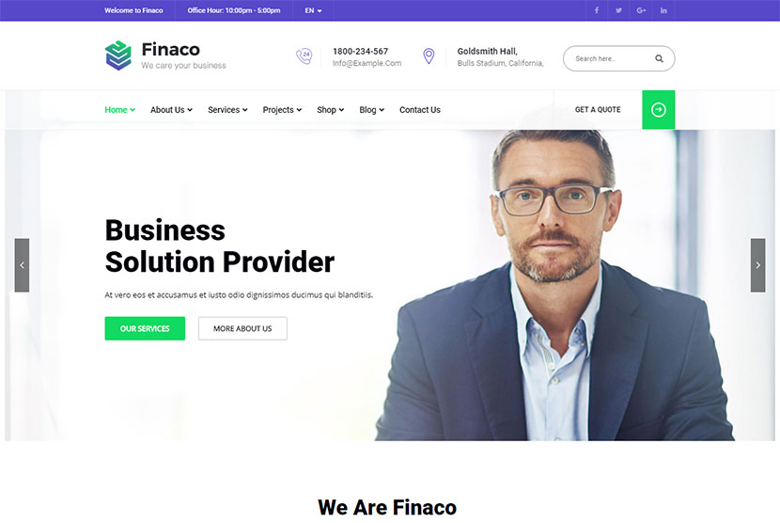Screen dimensions: 780x523
Task: Click the search magnifier icon
Action: click(659, 58)
